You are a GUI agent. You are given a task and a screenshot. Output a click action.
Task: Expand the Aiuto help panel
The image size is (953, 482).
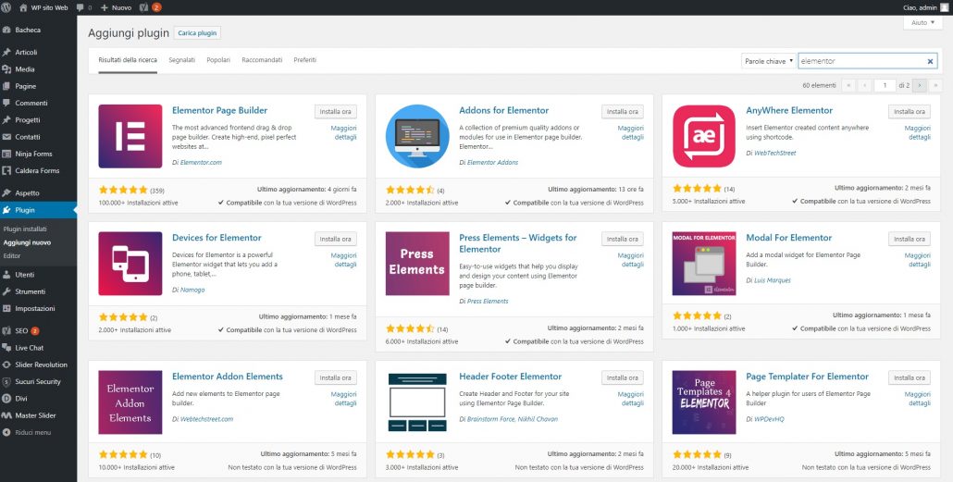tap(922, 22)
